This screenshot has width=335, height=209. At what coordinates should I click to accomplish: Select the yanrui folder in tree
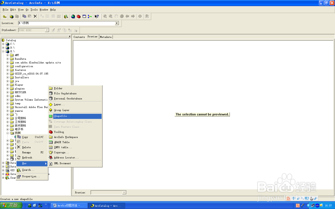click(x=19, y=111)
